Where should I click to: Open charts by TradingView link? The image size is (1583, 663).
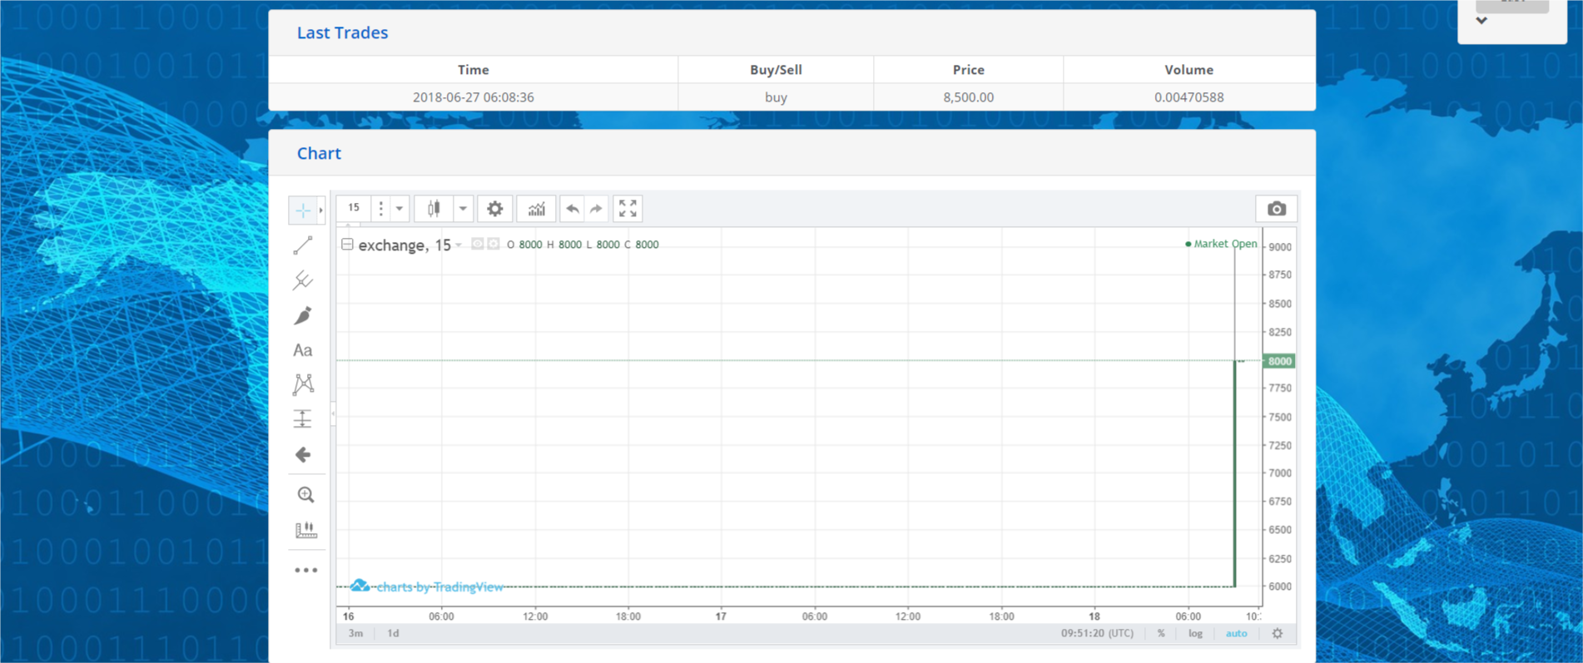coord(427,586)
